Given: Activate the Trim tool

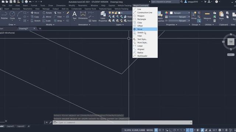Looking at the screenshot, I should [x=58, y=13].
